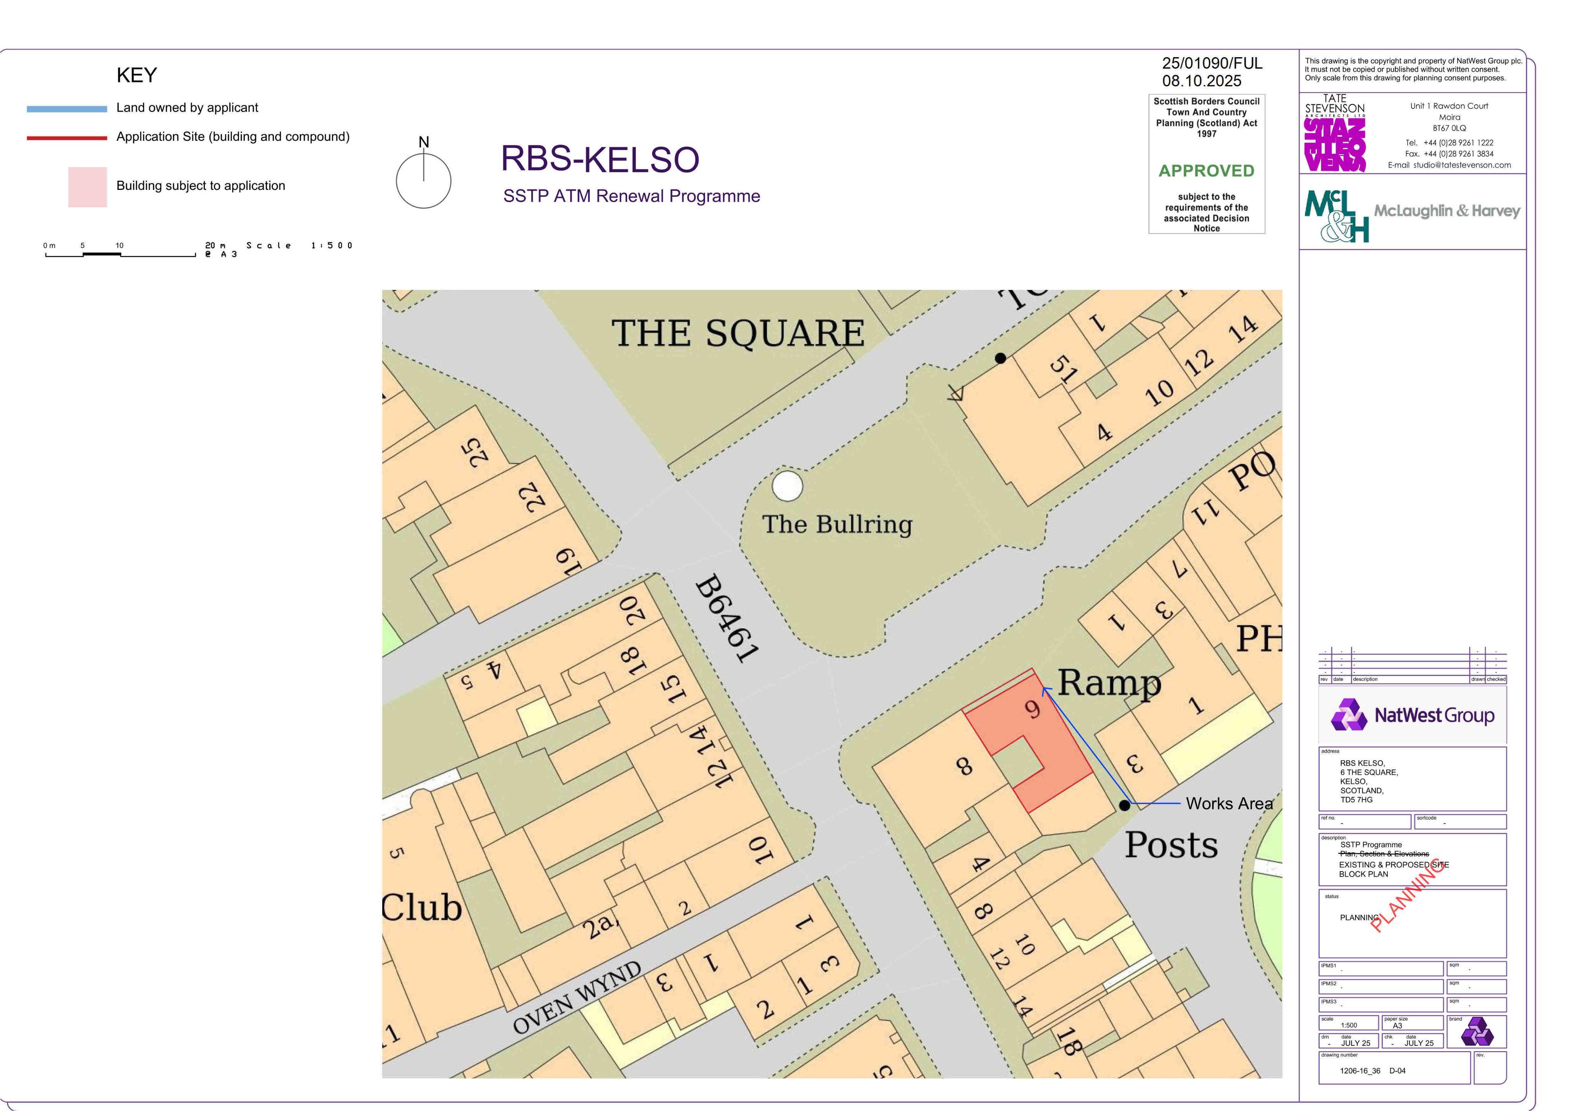This screenshot has width=1572, height=1111.
Task: Click the 'Works Area' annotation
Action: [x=1229, y=804]
